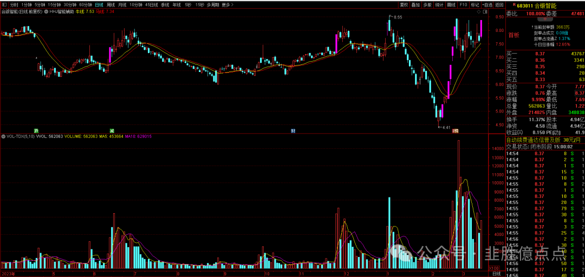
Task: Click the R margin-trading badge
Action: pyautogui.click(x=515, y=5)
